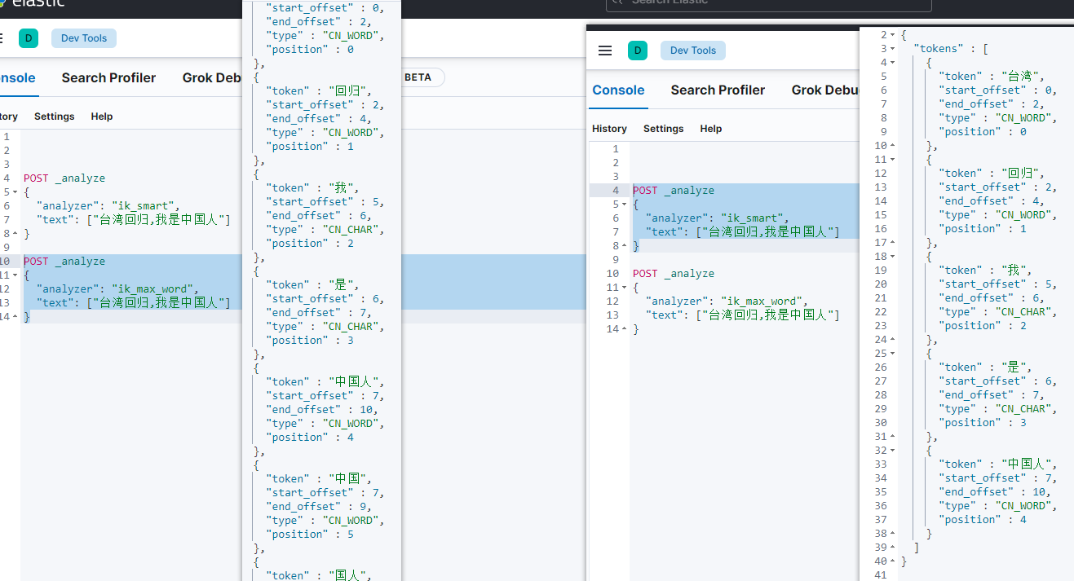Click the Dev Tools breadcrumb in the right window
The height and width of the screenshot is (581, 1074).
point(693,51)
